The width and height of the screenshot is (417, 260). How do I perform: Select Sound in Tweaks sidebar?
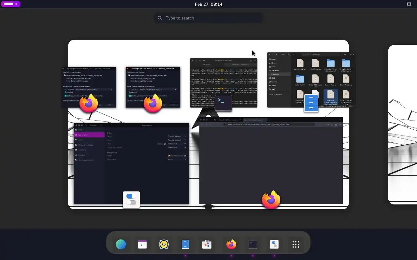tap(89, 140)
